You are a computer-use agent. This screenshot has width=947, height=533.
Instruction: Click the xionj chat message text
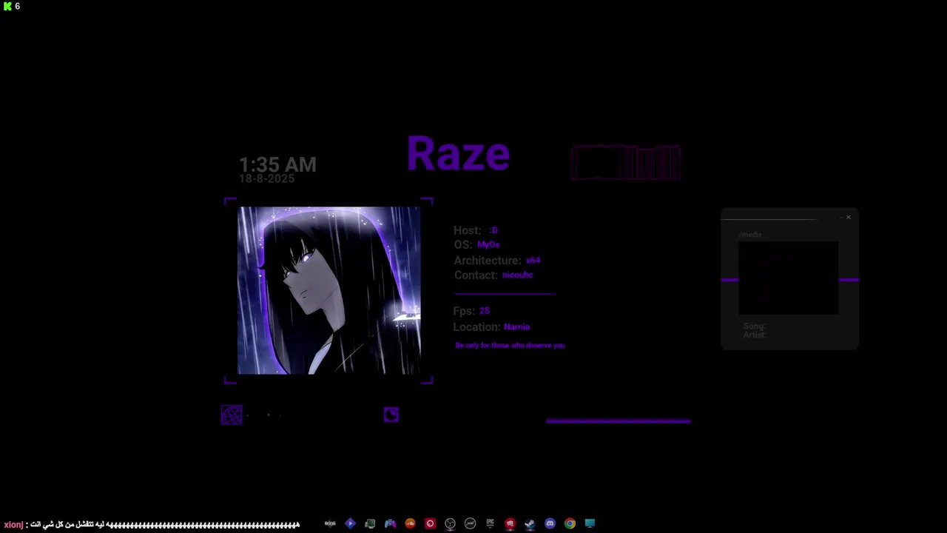pyautogui.click(x=152, y=524)
